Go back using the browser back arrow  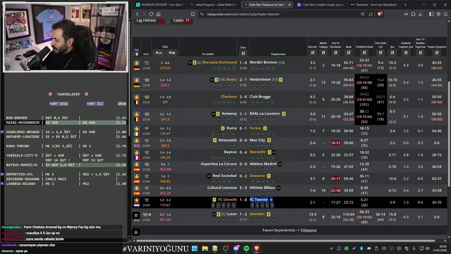(x=137, y=14)
